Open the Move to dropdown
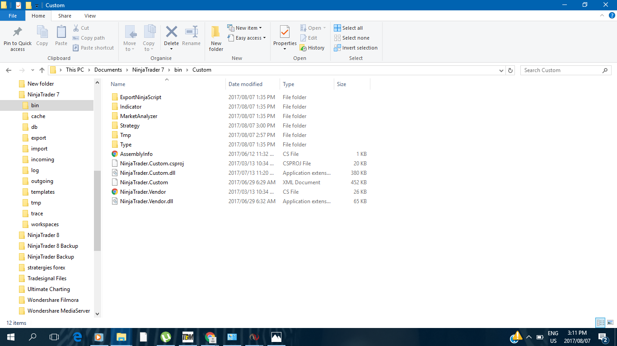 click(130, 38)
